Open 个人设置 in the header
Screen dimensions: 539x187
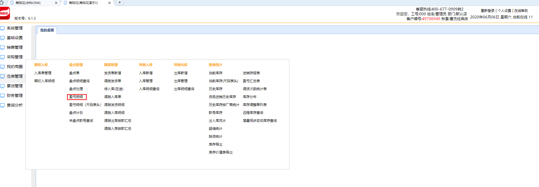click(504, 11)
